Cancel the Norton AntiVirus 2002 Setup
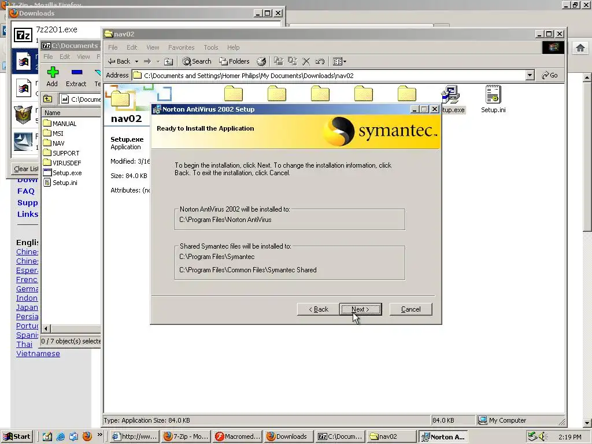Viewport: 592px width, 444px height. pos(410,309)
